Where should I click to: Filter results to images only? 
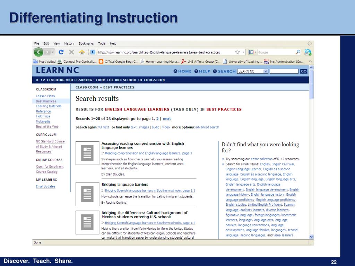[x=144, y=127]
